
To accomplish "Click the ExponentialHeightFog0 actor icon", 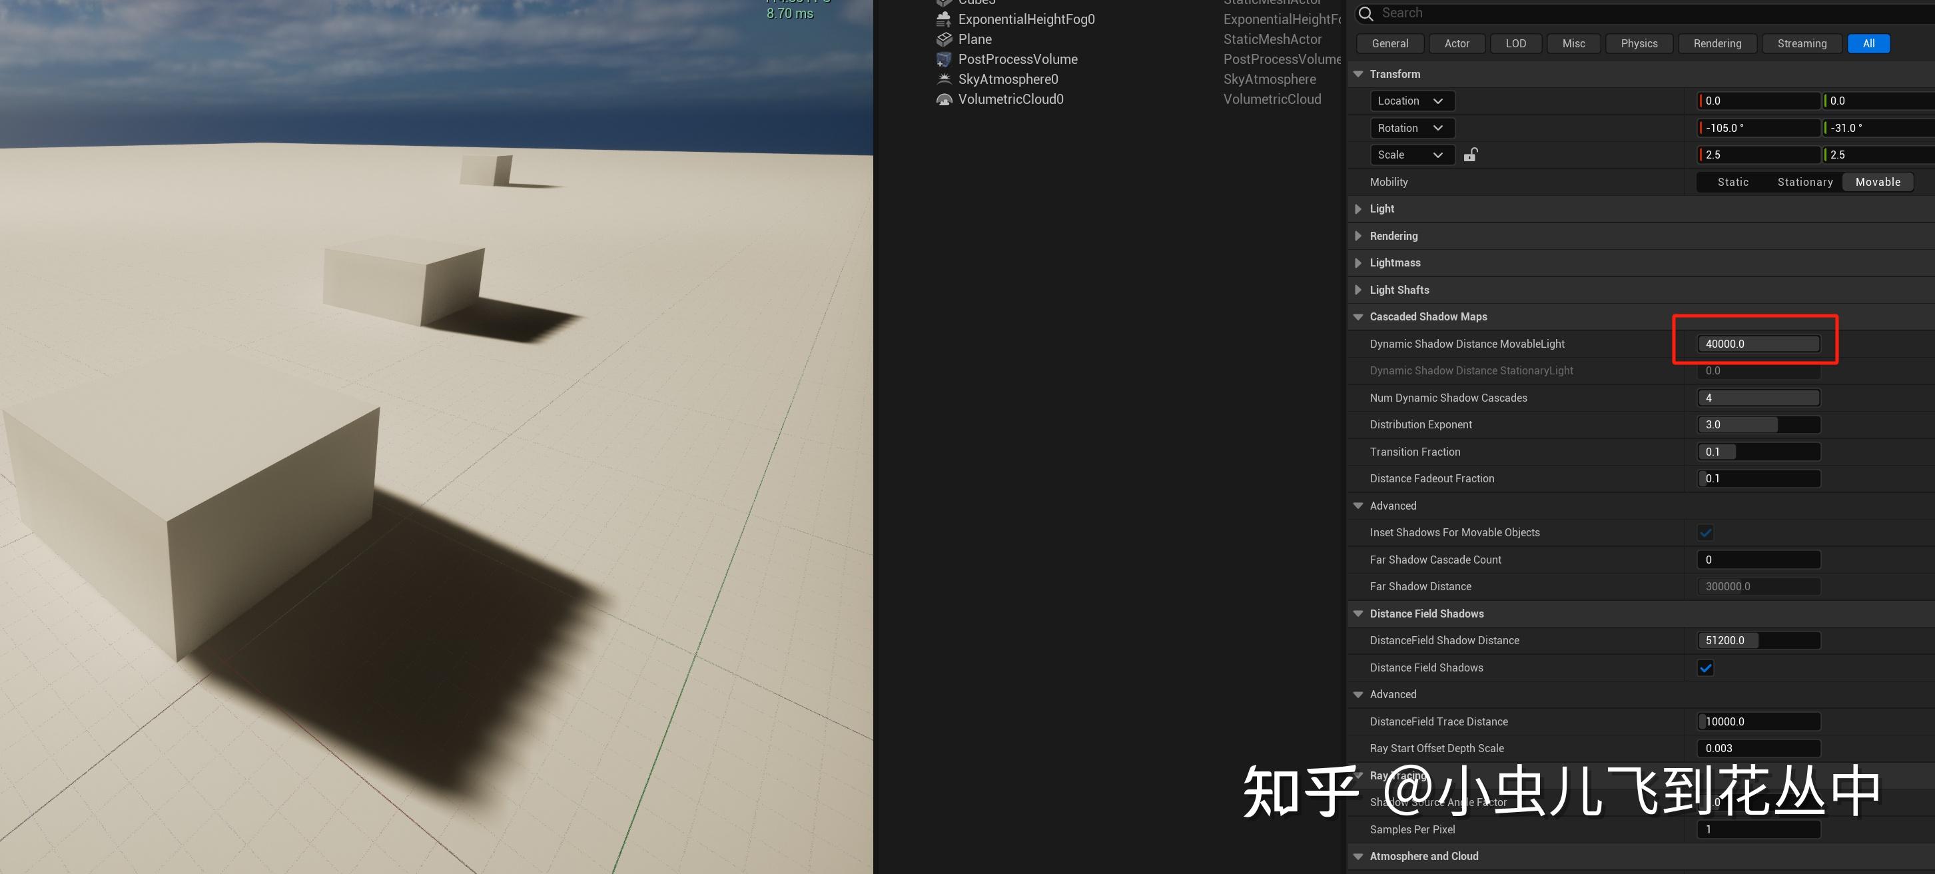I will [945, 19].
